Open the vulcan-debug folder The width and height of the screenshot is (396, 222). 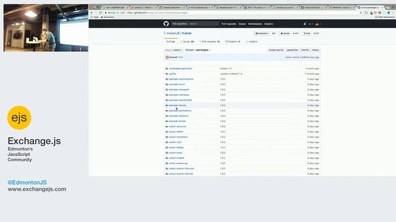(176, 148)
